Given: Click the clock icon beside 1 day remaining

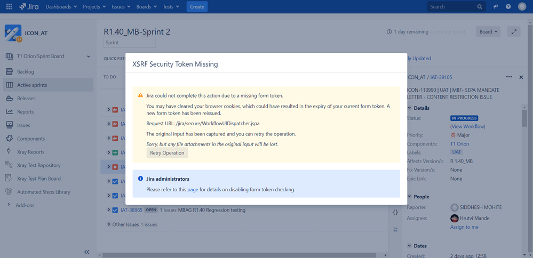Looking at the screenshot, I should [389, 32].
